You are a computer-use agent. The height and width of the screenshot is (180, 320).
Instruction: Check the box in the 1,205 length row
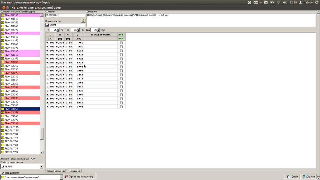point(121,75)
